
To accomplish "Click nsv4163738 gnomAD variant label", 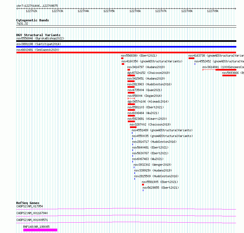I will pos(216,56).
